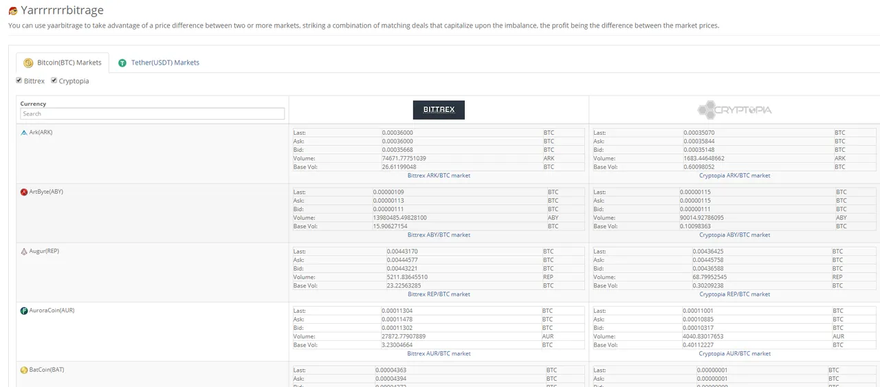Click Augur Bittrex base vol 23.22563285
Image resolution: width=880 pixels, height=387 pixels.
click(x=404, y=285)
